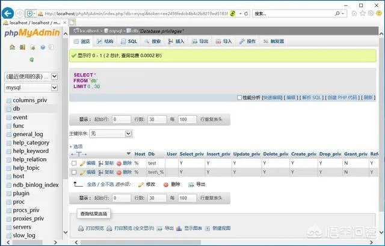Click 新建视图 icon
Viewport: 385px width, 246px height.
pyautogui.click(x=208, y=229)
